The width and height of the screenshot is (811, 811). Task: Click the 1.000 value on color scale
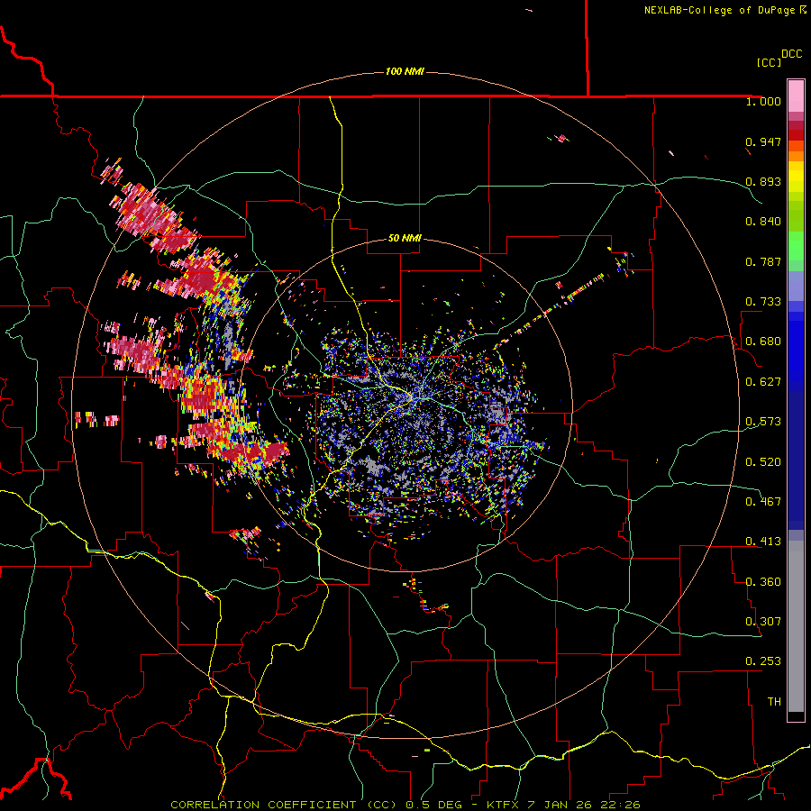pos(763,101)
